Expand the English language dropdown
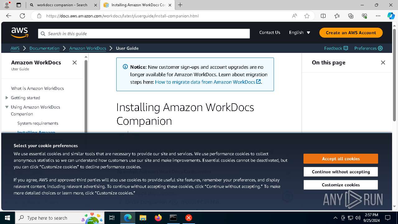 click(299, 32)
